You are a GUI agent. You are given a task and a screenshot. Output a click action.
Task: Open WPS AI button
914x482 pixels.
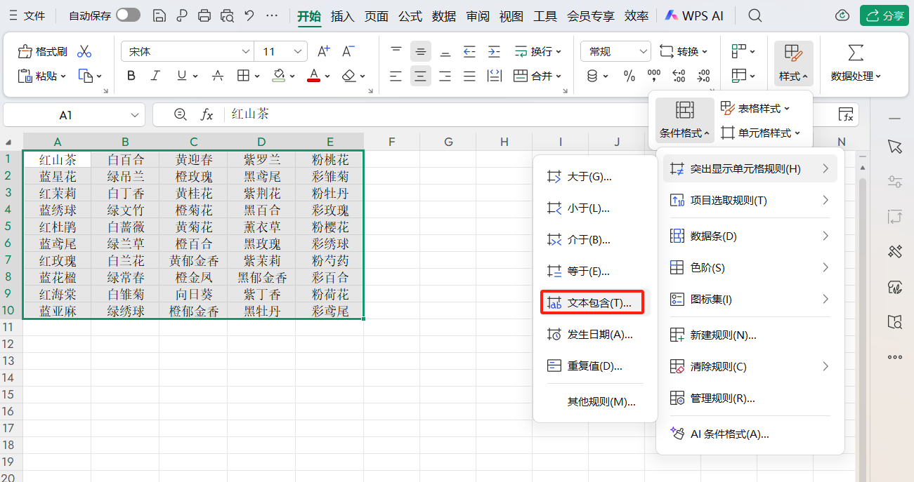pos(694,15)
